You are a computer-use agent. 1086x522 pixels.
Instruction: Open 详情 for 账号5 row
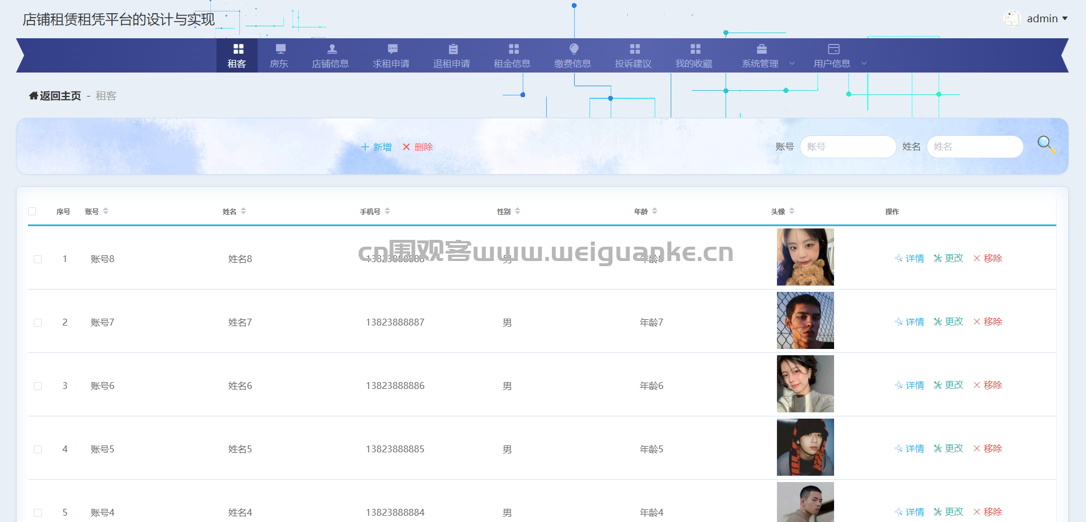coord(909,449)
